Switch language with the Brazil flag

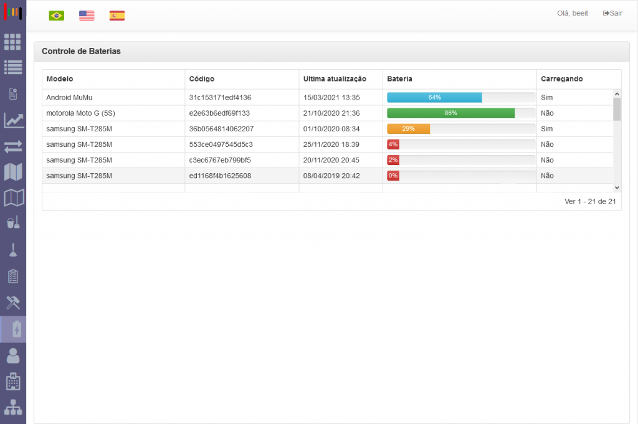click(x=57, y=16)
